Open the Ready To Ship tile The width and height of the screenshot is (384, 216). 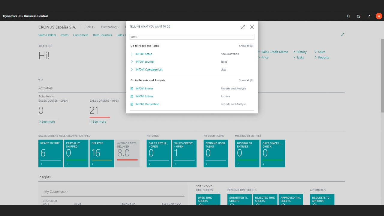click(x=51, y=154)
